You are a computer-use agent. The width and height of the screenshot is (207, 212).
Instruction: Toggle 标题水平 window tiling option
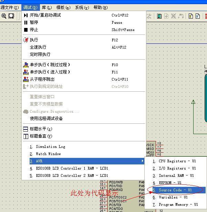pyautogui.click(x=41, y=129)
